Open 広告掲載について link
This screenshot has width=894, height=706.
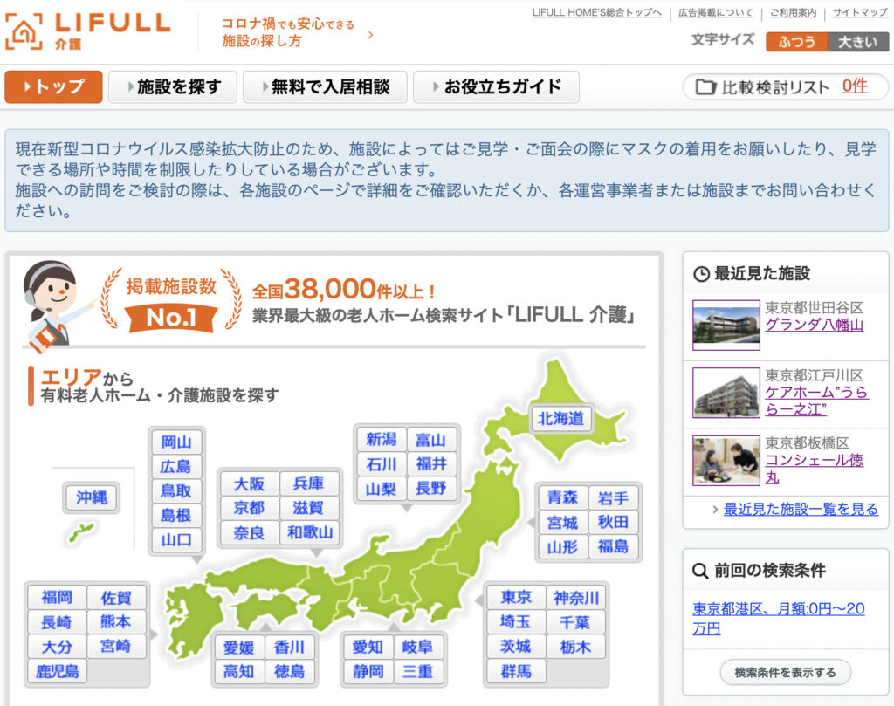716,12
